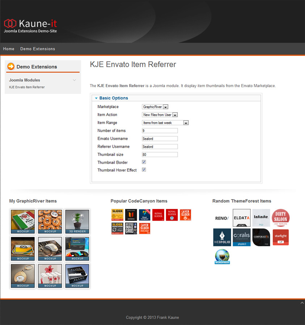Click the Kaune-it hexagon logo
305x325 pixels.
[10, 23]
